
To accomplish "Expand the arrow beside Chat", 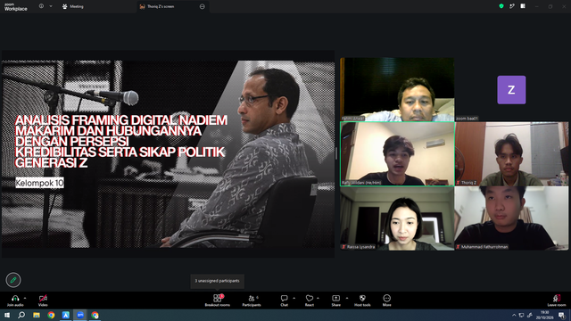I will coord(294,298).
